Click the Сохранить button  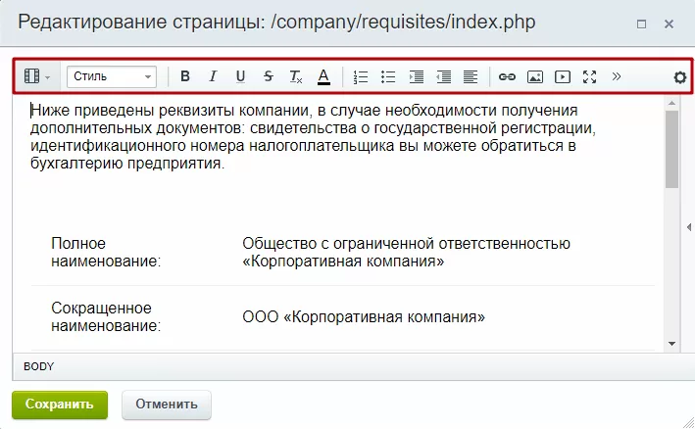pos(60,405)
